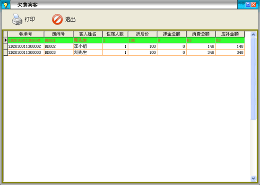
Task: Select the row indicator arrow of first row
Action: tap(6, 40)
